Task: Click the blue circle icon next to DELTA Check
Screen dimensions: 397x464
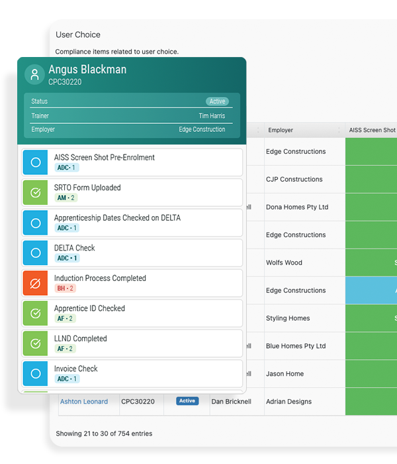Action: pyautogui.click(x=36, y=253)
